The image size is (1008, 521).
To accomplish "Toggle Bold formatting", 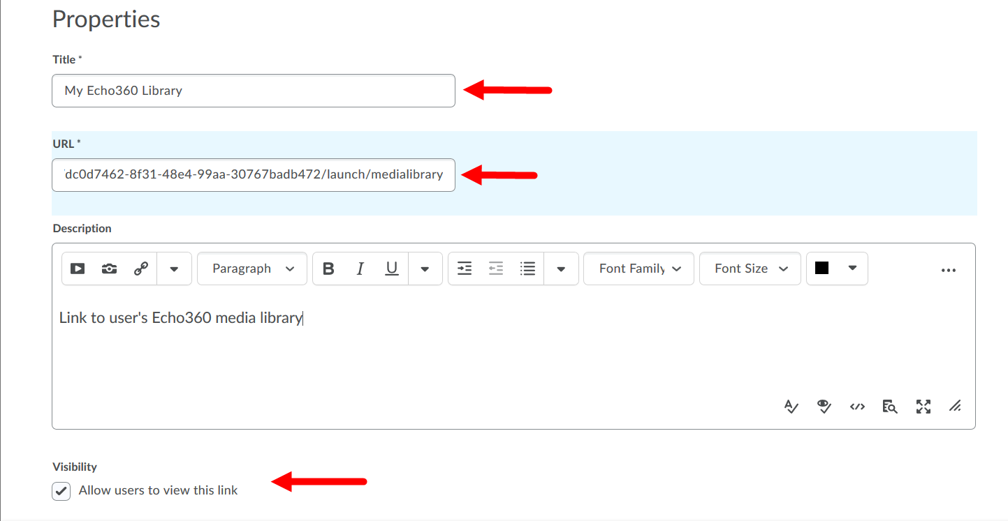I will pos(328,269).
